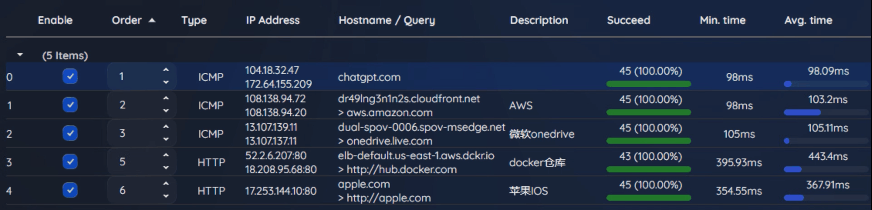The image size is (872, 210).
Task: Sort by Succeed column header
Action: pyautogui.click(x=628, y=20)
